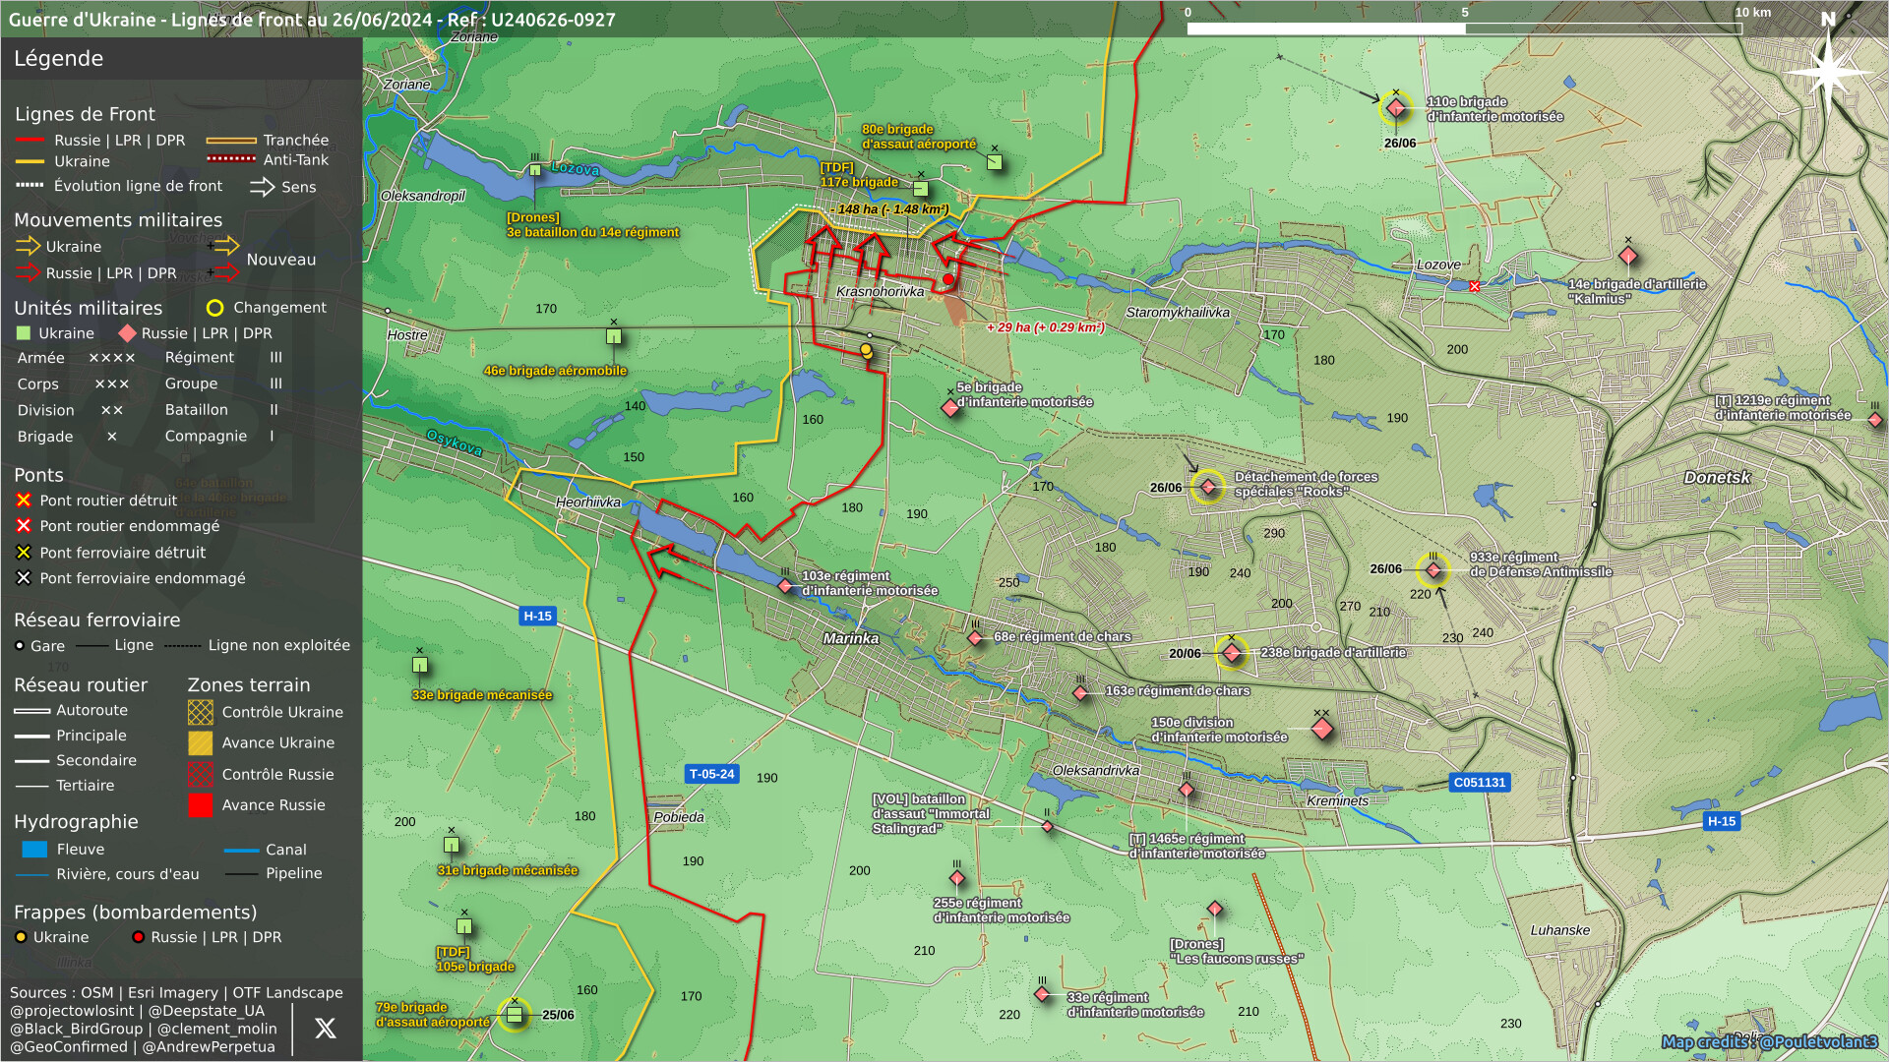
Task: Click the Avance Russie red swatch
Action: click(x=201, y=805)
